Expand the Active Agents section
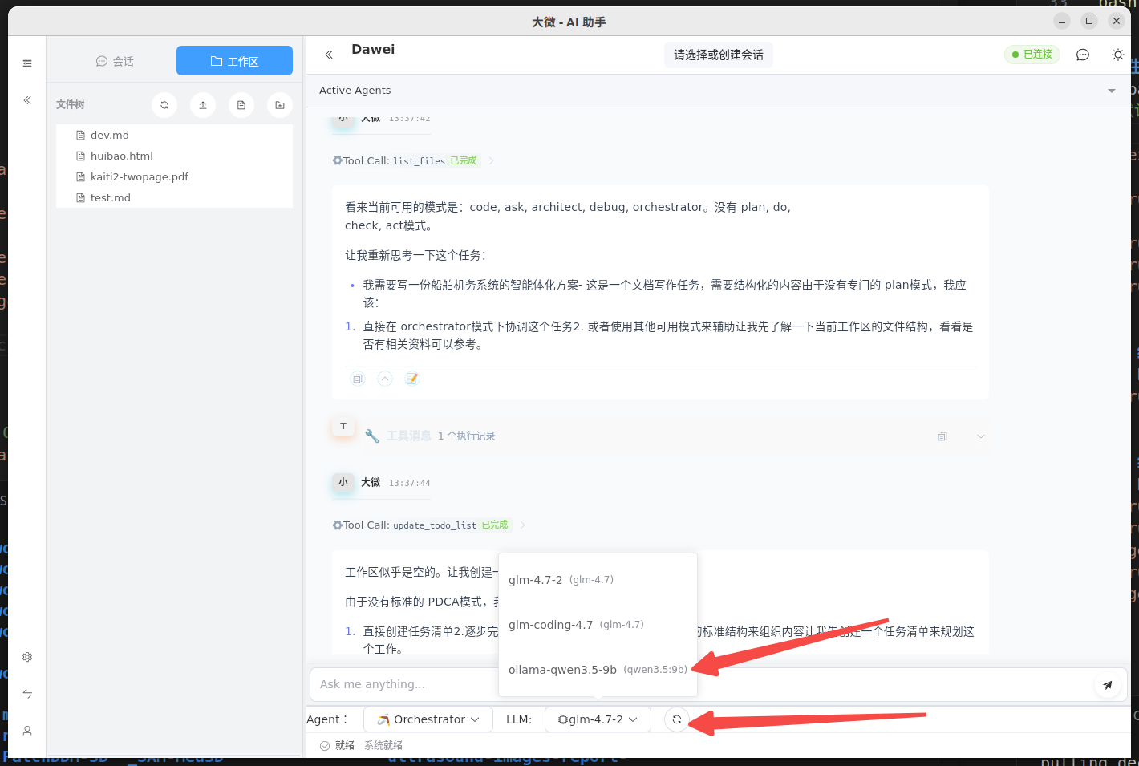Image resolution: width=1139 pixels, height=766 pixels. (1112, 91)
